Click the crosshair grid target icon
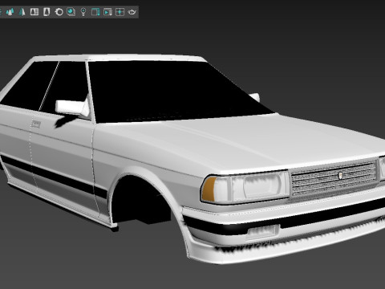This screenshot has width=385, height=289. (120, 12)
